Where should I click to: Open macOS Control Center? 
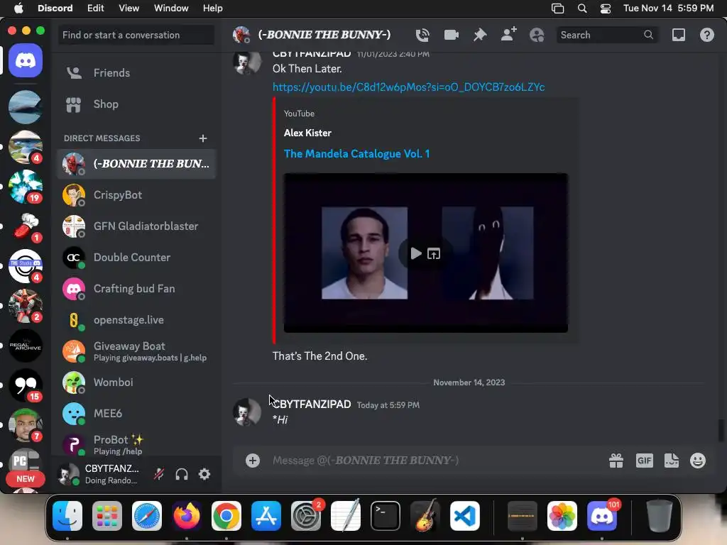point(606,9)
